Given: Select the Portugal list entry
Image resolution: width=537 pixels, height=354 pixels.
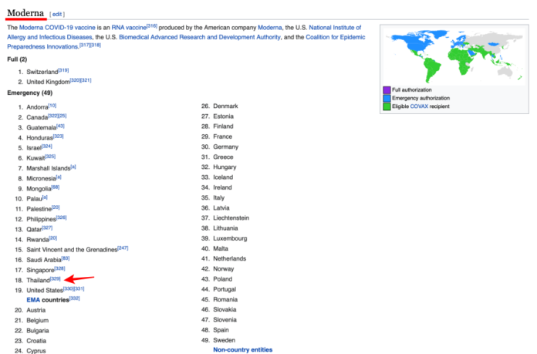Looking at the screenshot, I should tap(225, 289).
